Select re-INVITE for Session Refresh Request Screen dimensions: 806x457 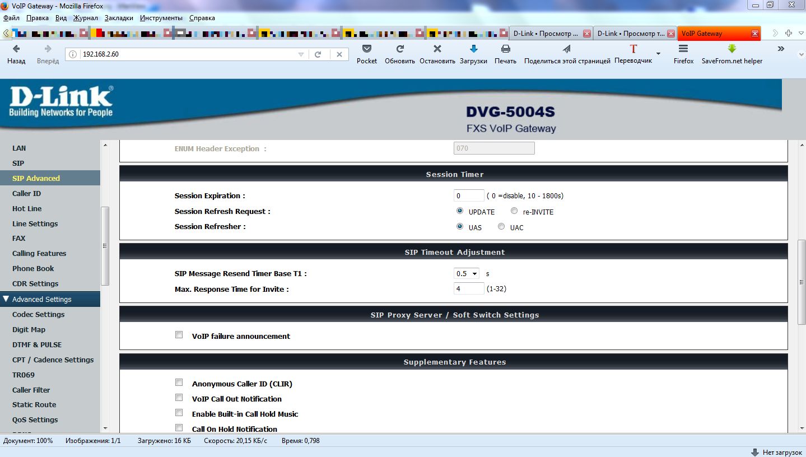pos(514,211)
